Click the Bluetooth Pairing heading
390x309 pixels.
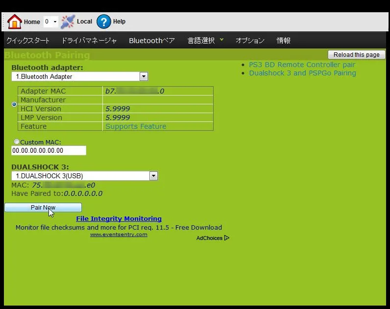47,55
